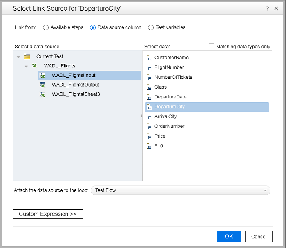Click the panel splitter between lists
The width and height of the screenshot is (286, 248).
142,116
